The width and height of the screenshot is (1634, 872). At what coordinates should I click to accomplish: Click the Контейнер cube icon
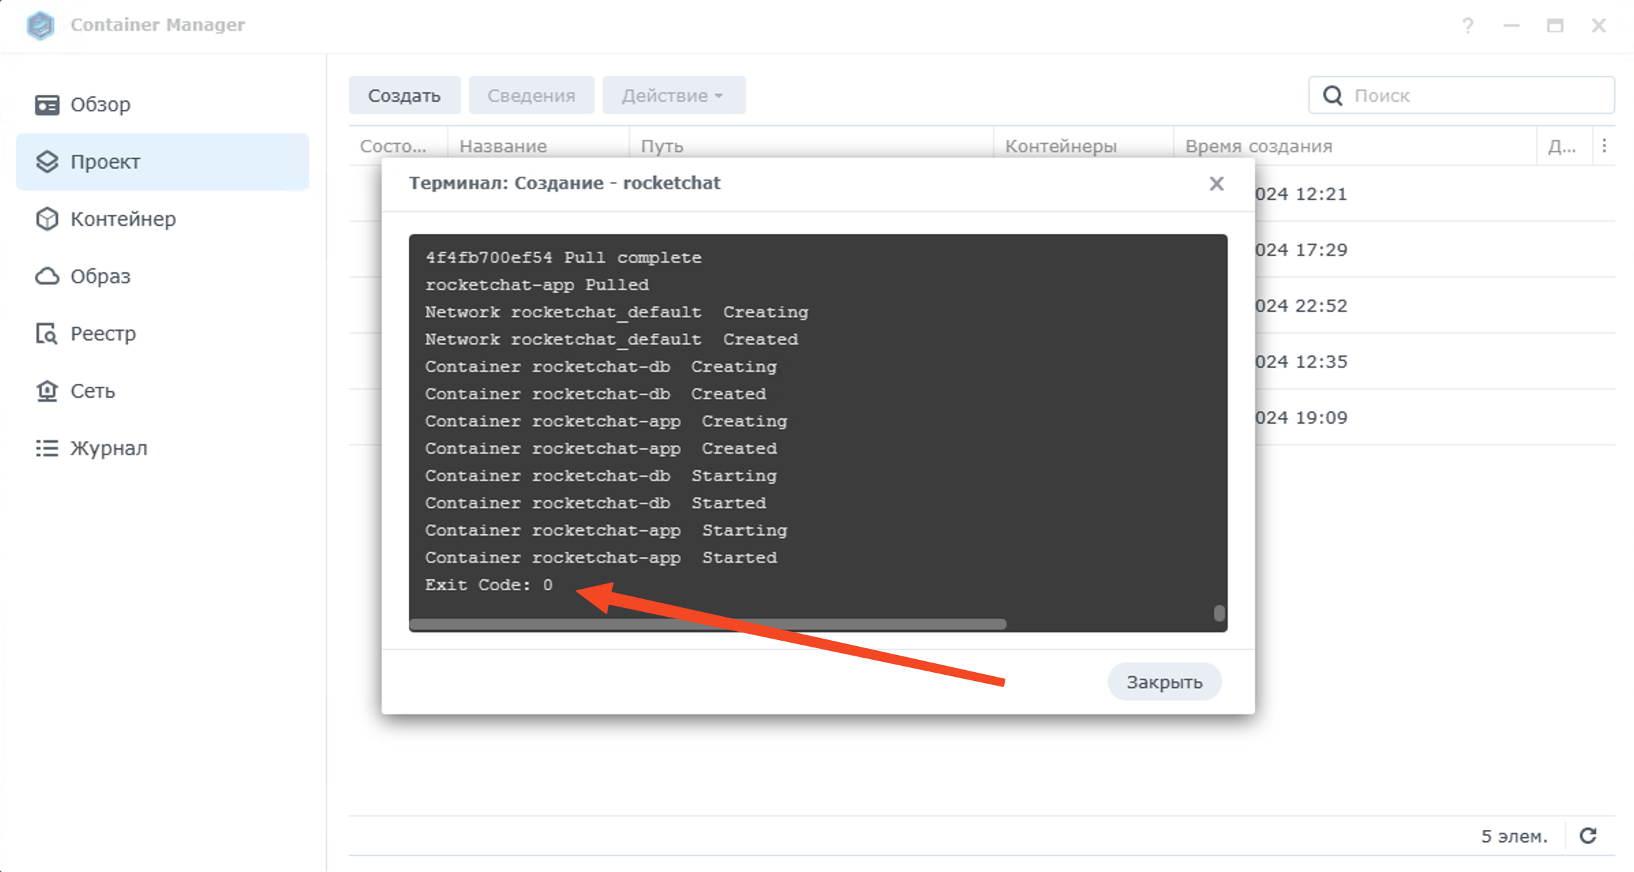coord(47,219)
